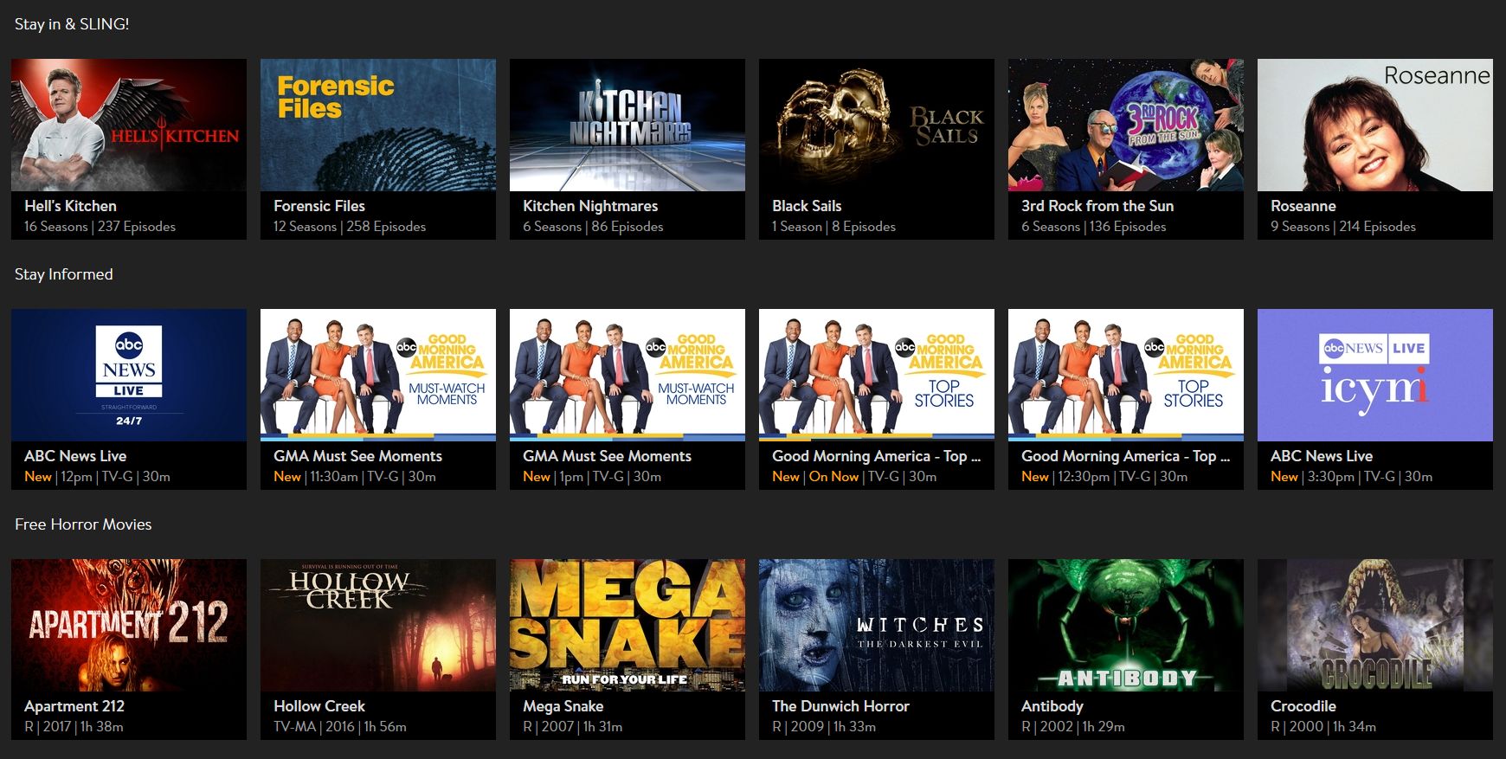Click the 'New | 12:30pm | TV-G | 30m' text
The height and width of the screenshot is (759, 1506).
click(1104, 477)
